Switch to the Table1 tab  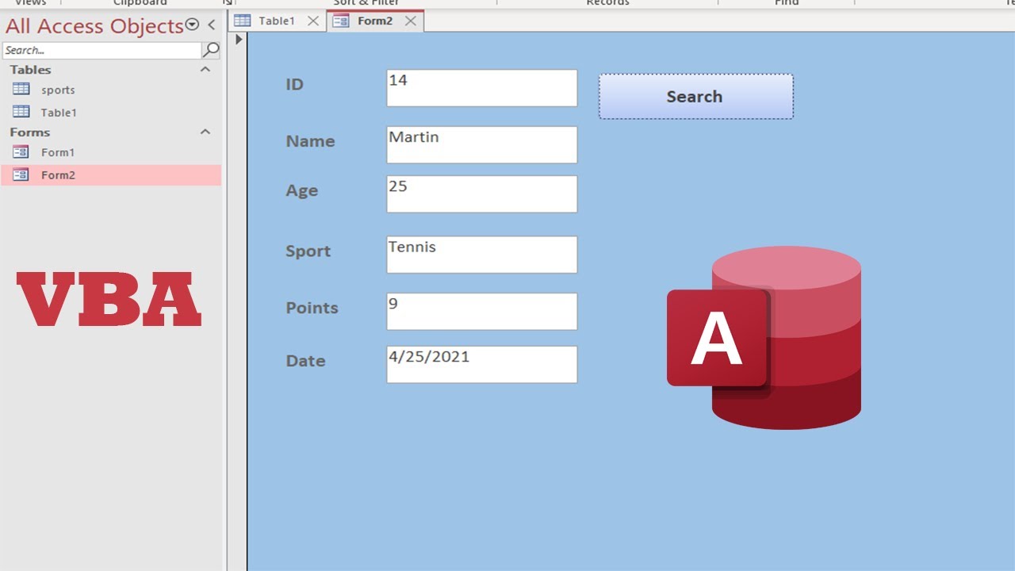(x=277, y=21)
